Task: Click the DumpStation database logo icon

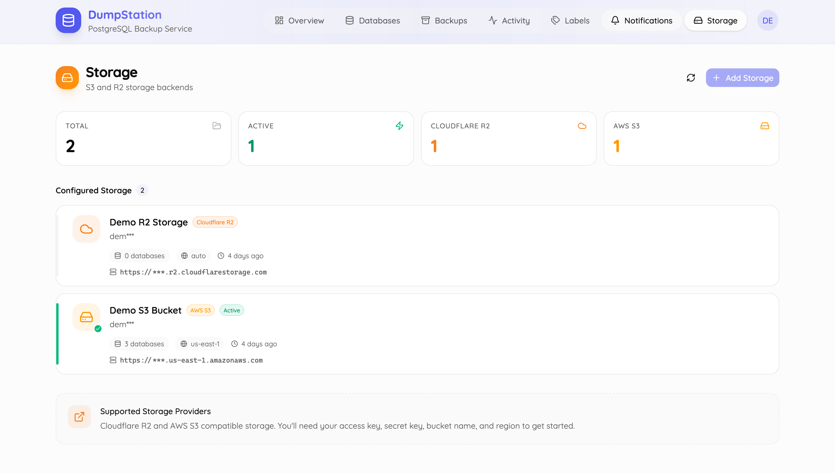Action: pyautogui.click(x=68, y=20)
